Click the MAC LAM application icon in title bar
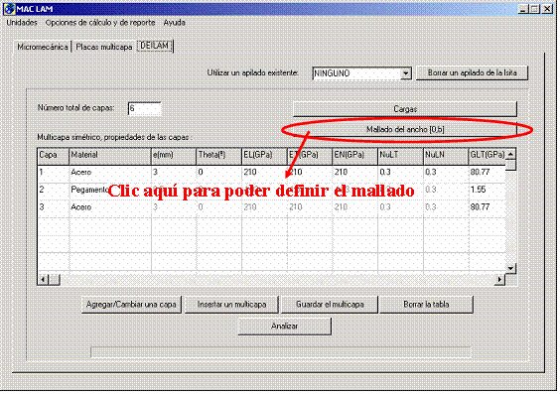The width and height of the screenshot is (560, 394). click(9, 9)
